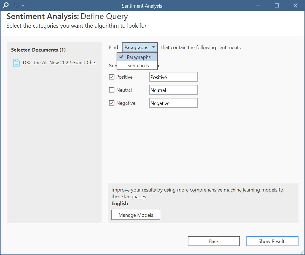Go Back to previous step
Viewport: 305px width, 255px height.
214,241
